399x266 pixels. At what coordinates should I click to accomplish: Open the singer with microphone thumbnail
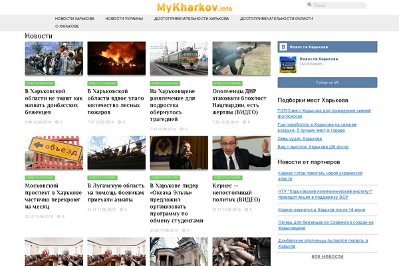[179, 152]
